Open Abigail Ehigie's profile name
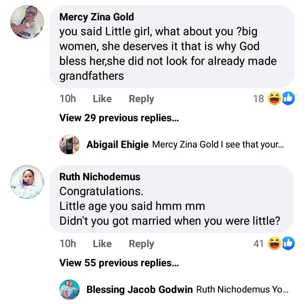The height and width of the screenshot is (304, 305). point(117,145)
